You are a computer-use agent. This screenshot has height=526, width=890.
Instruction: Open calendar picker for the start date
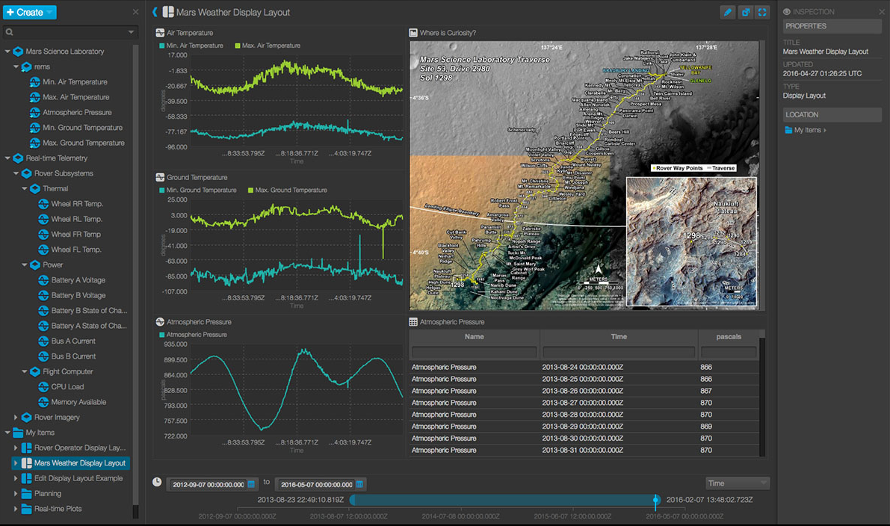point(251,484)
